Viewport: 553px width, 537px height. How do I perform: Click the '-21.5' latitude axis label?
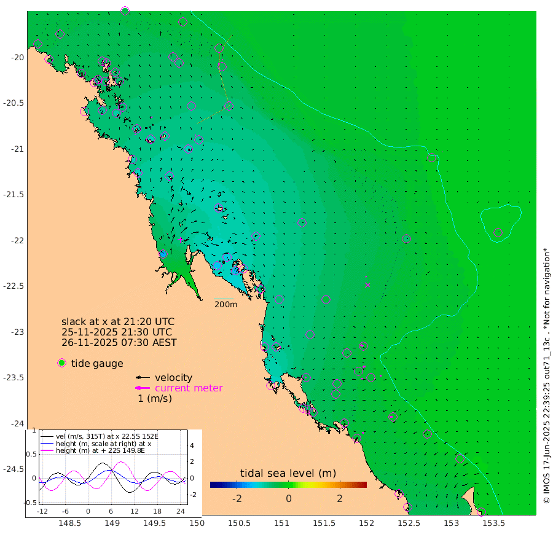pos(14,195)
